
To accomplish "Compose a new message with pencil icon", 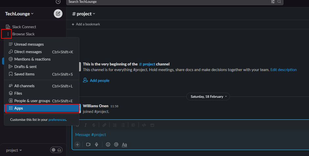I will (58, 13).
